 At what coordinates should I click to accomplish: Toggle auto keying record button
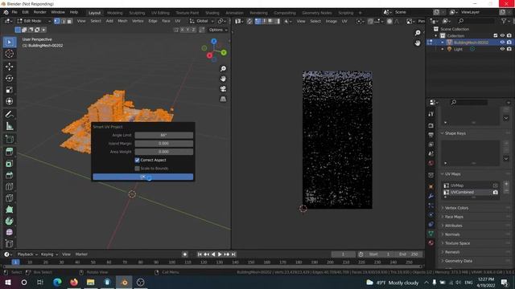click(x=185, y=254)
